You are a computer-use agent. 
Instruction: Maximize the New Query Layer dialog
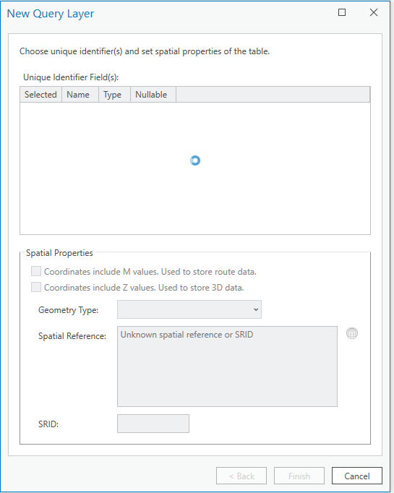pyautogui.click(x=342, y=12)
